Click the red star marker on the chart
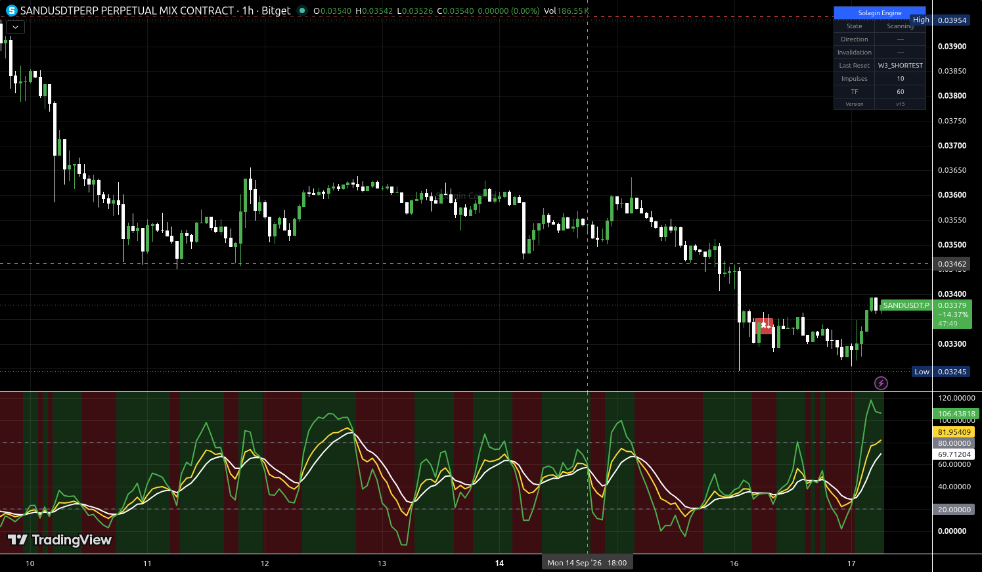The height and width of the screenshot is (572, 982). 764,325
